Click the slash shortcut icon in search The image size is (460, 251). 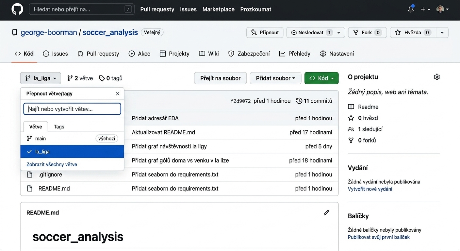[128, 9]
